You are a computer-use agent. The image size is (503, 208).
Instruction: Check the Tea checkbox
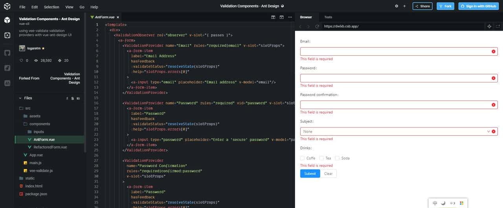[x=321, y=158]
